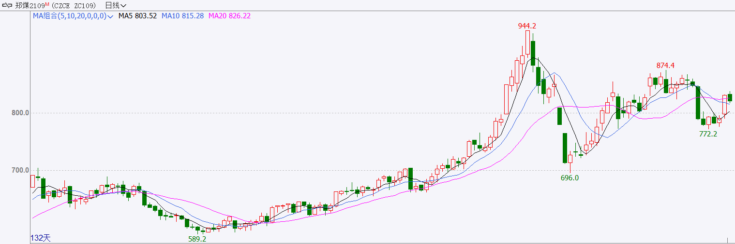Click the 589.2 lowest price label
735x244 pixels.
point(197,239)
